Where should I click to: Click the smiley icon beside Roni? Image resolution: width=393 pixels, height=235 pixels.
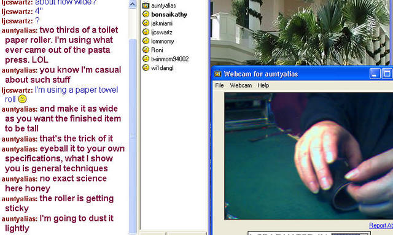[146, 50]
